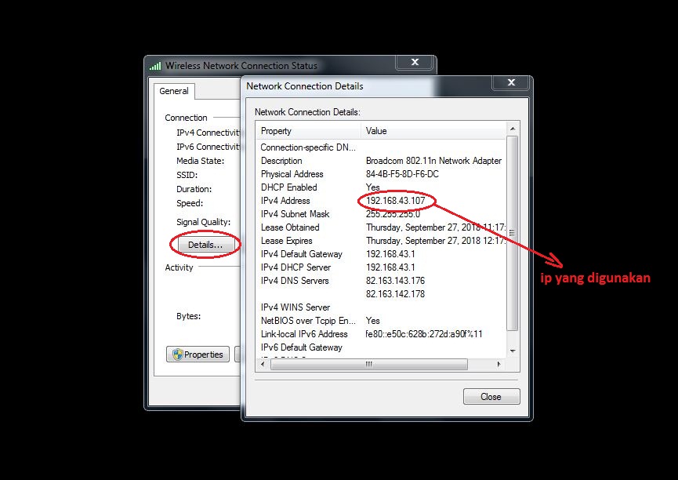
Task: Click the vertical scrollbar thumb in details list
Action: point(513,233)
